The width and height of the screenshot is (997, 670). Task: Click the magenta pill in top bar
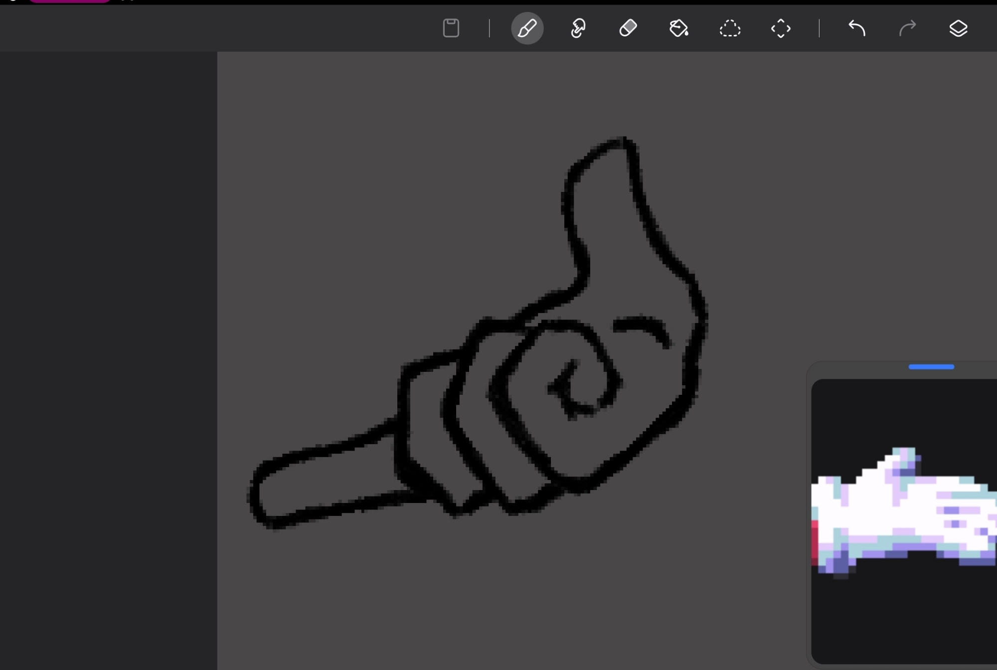[70, 1]
